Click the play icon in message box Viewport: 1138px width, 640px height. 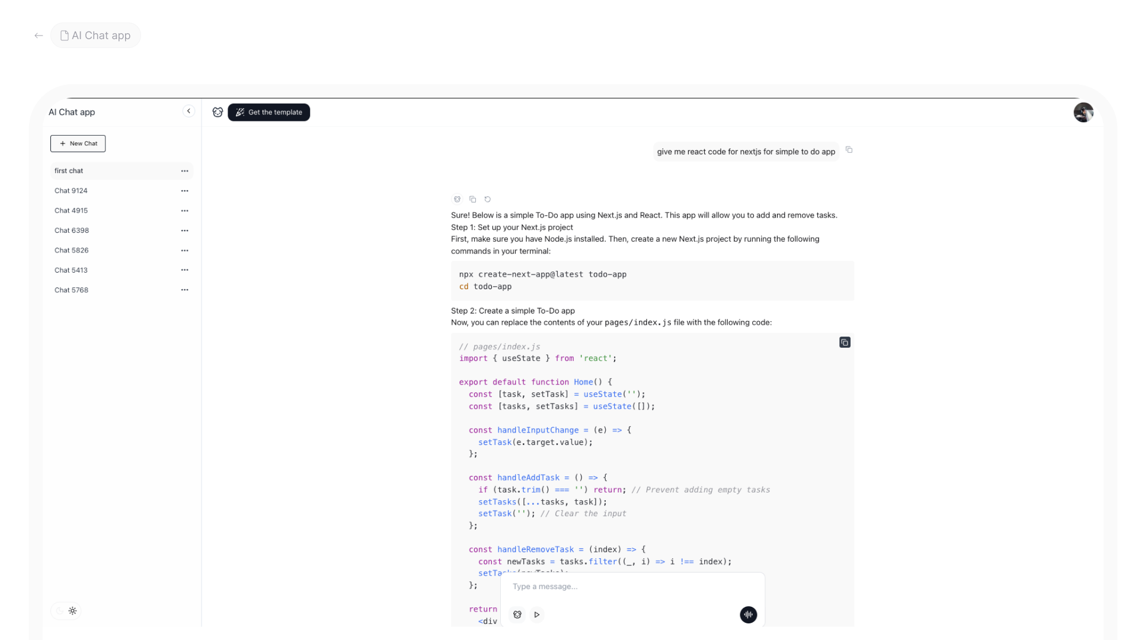pyautogui.click(x=536, y=615)
